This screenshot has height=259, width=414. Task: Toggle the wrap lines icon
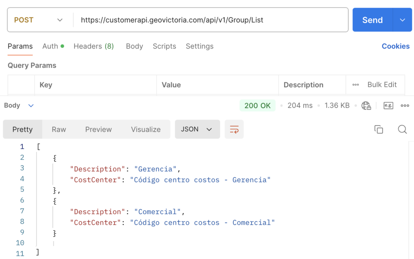(234, 129)
